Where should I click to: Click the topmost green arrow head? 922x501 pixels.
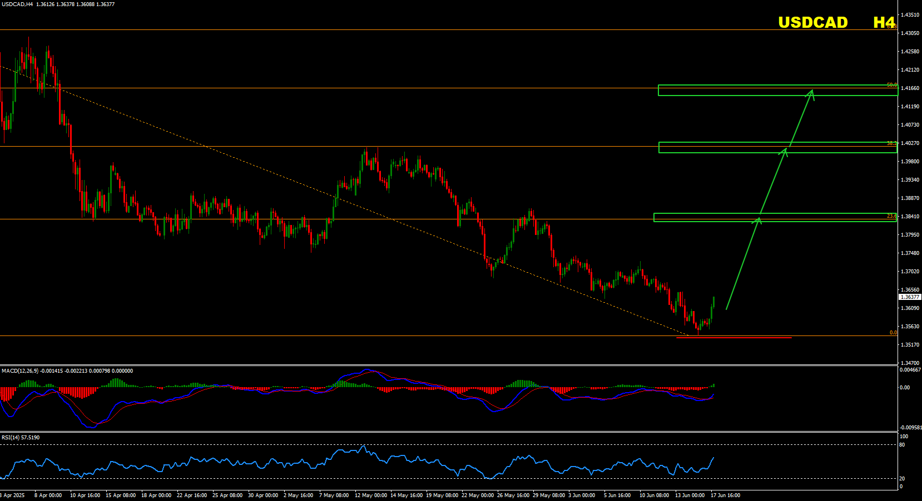(812, 92)
